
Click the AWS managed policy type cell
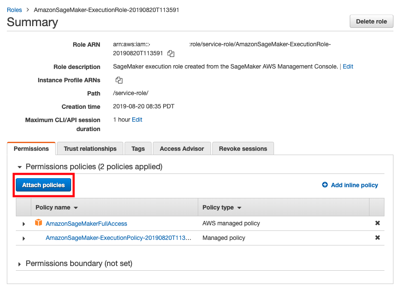[x=231, y=223]
